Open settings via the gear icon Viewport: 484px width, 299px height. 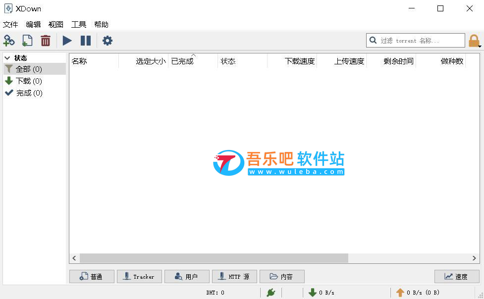108,41
